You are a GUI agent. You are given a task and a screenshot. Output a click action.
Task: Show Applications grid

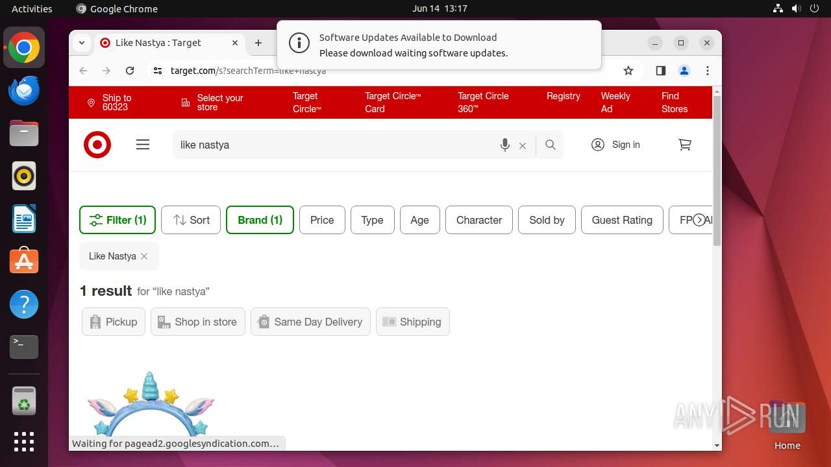[24, 442]
